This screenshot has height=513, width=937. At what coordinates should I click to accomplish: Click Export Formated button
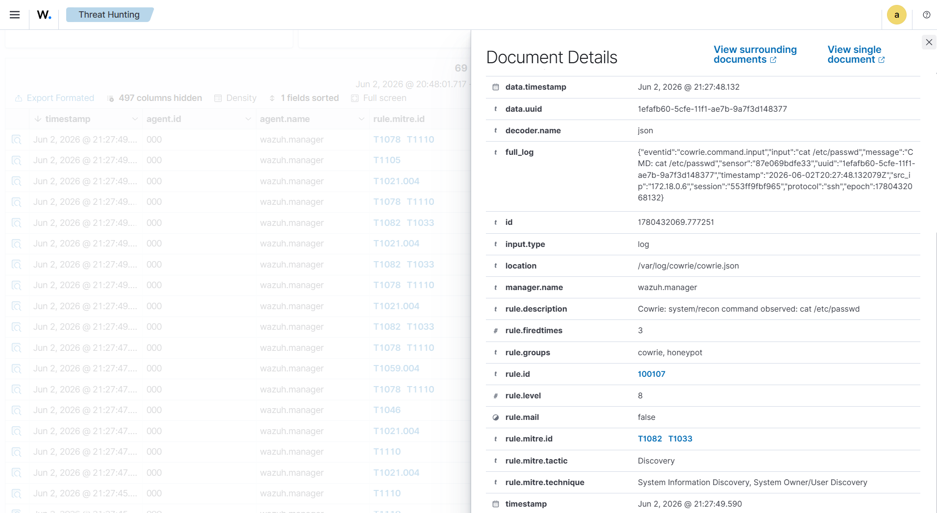54,98
